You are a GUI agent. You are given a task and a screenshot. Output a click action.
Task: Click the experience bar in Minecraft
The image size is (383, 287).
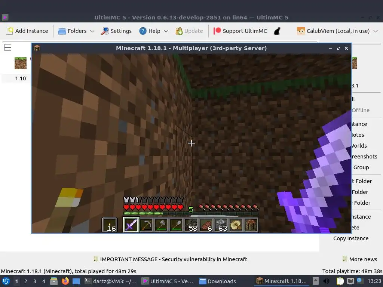click(191, 213)
